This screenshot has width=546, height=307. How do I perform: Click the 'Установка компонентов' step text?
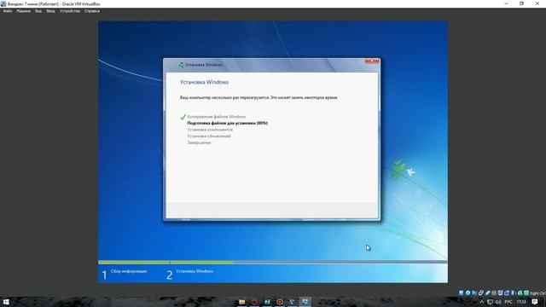[x=210, y=130]
